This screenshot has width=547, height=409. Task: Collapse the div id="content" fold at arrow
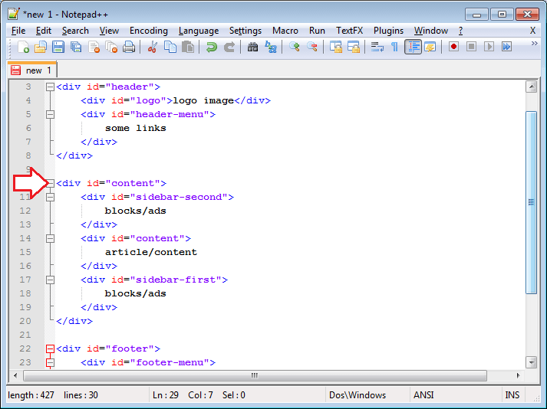point(50,183)
